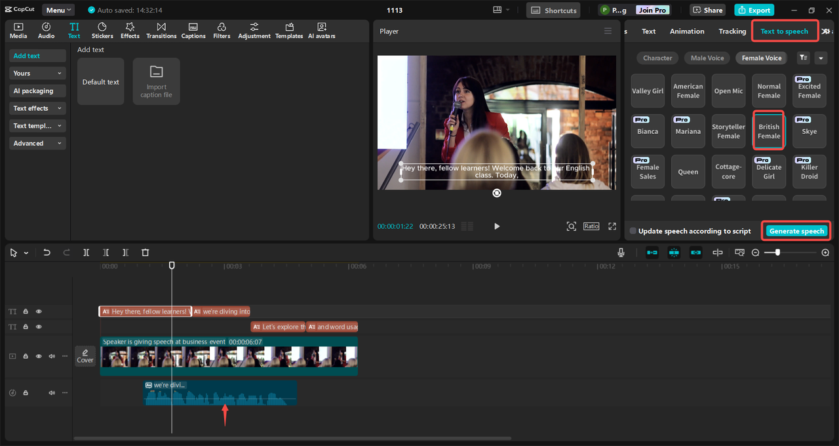Switch to the Animation tab
839x446 pixels.
tap(687, 31)
